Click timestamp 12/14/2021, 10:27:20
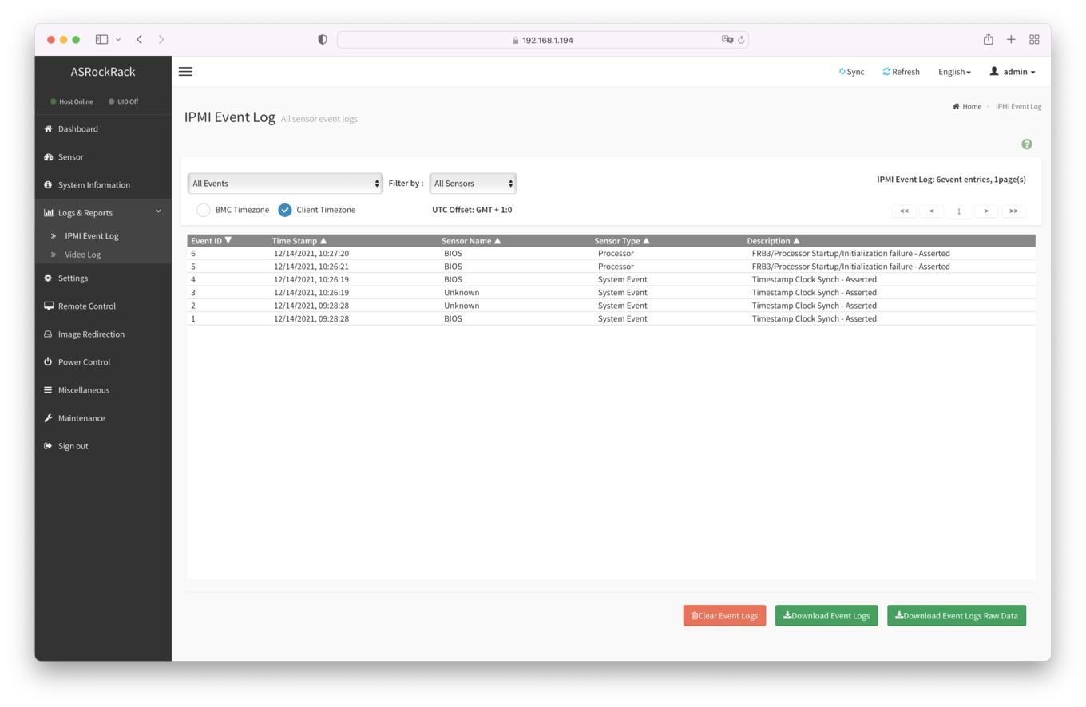 (x=311, y=254)
